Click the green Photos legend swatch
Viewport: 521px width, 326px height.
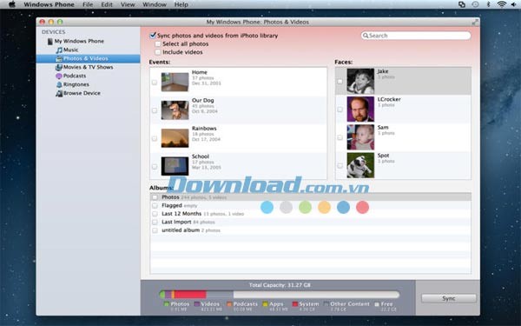click(167, 304)
